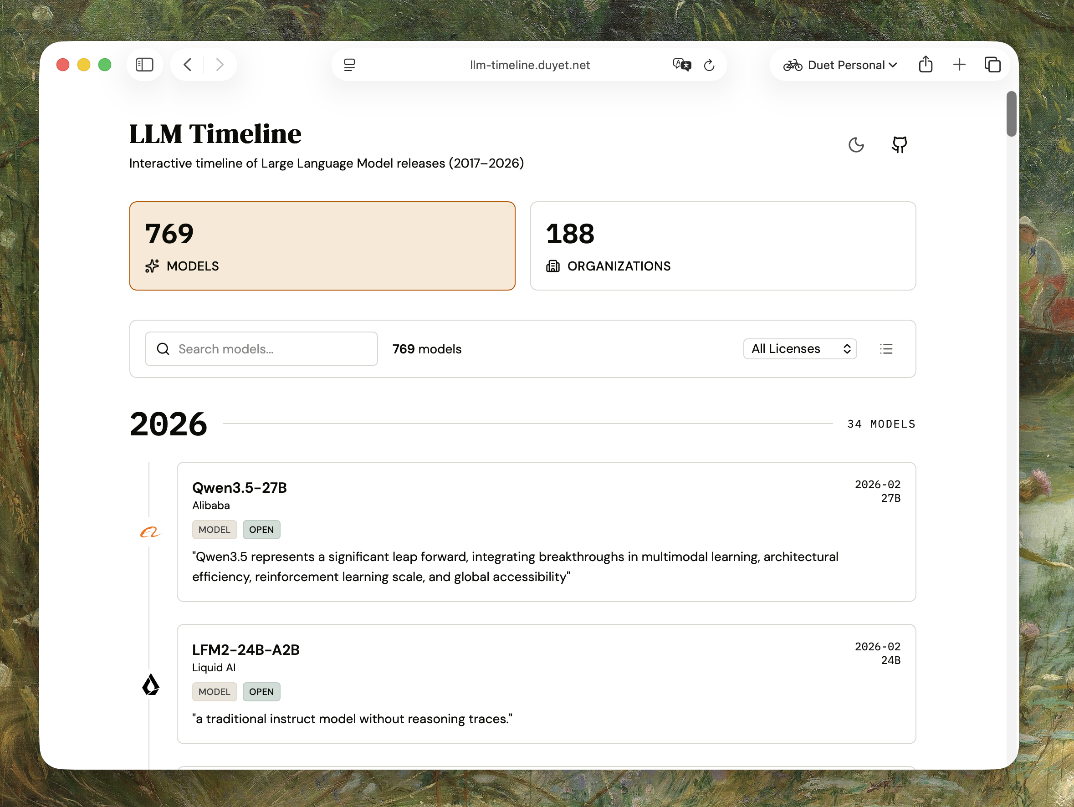Open the page reader menu icon
Viewport: 1074px width, 807px height.
click(349, 65)
